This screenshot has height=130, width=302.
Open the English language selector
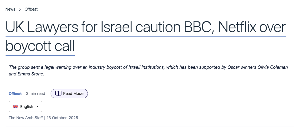pyautogui.click(x=26, y=107)
